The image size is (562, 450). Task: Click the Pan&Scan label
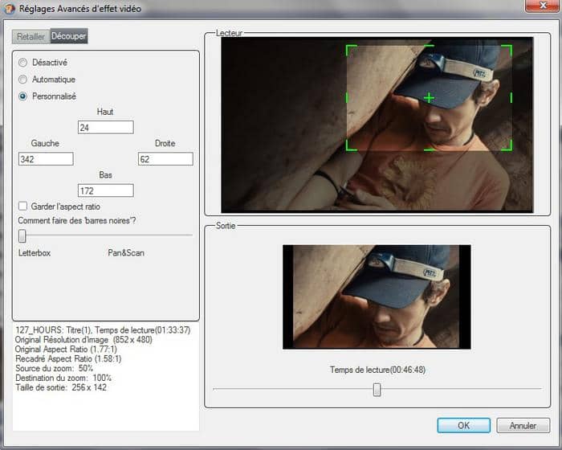(126, 253)
